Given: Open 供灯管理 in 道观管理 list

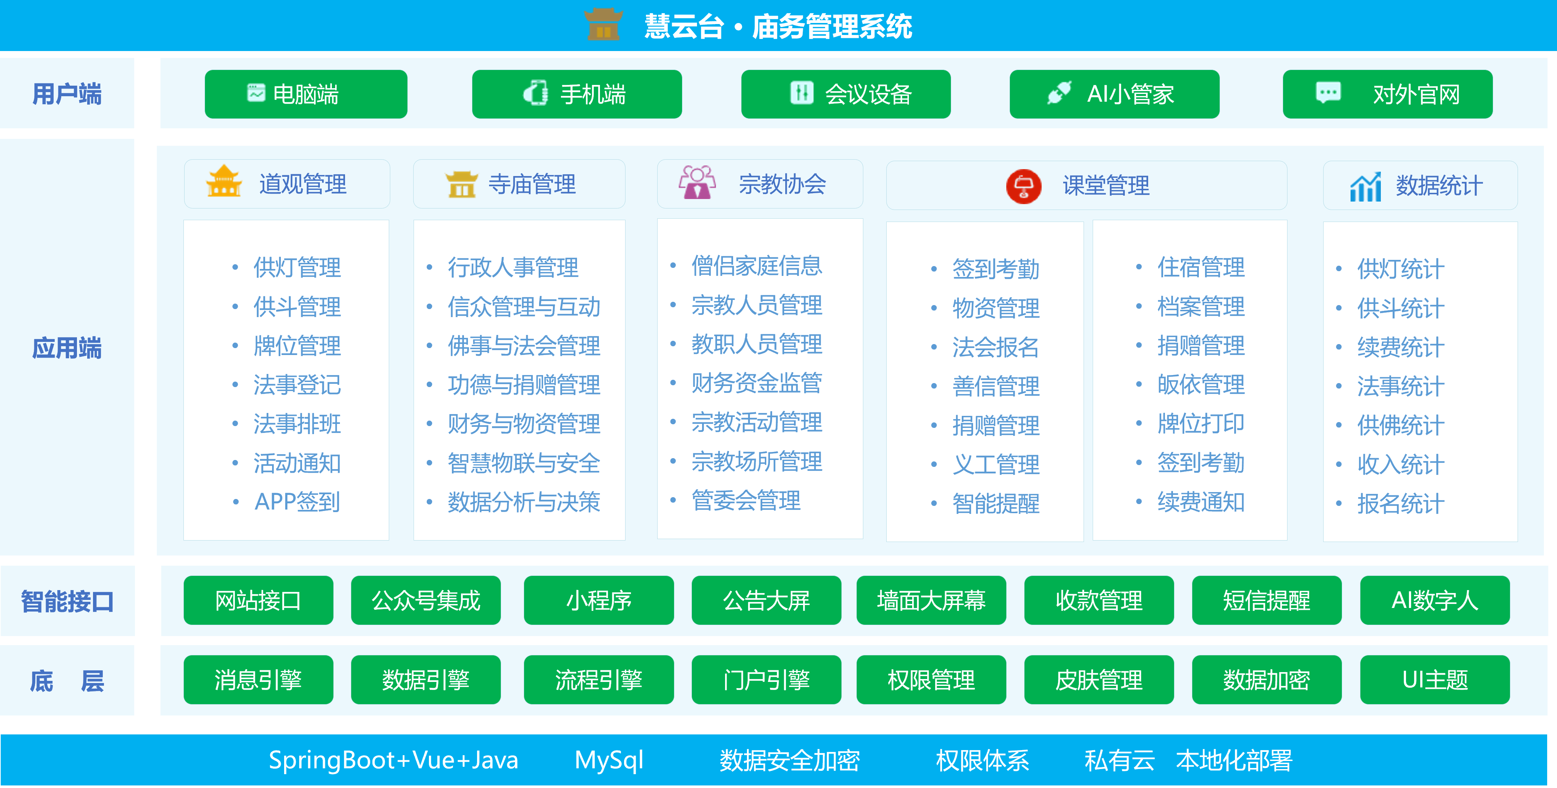Looking at the screenshot, I should [x=297, y=268].
